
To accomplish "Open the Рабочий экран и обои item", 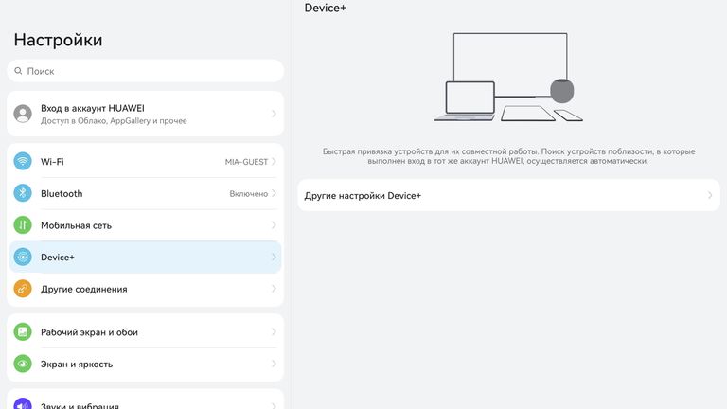I will point(145,332).
